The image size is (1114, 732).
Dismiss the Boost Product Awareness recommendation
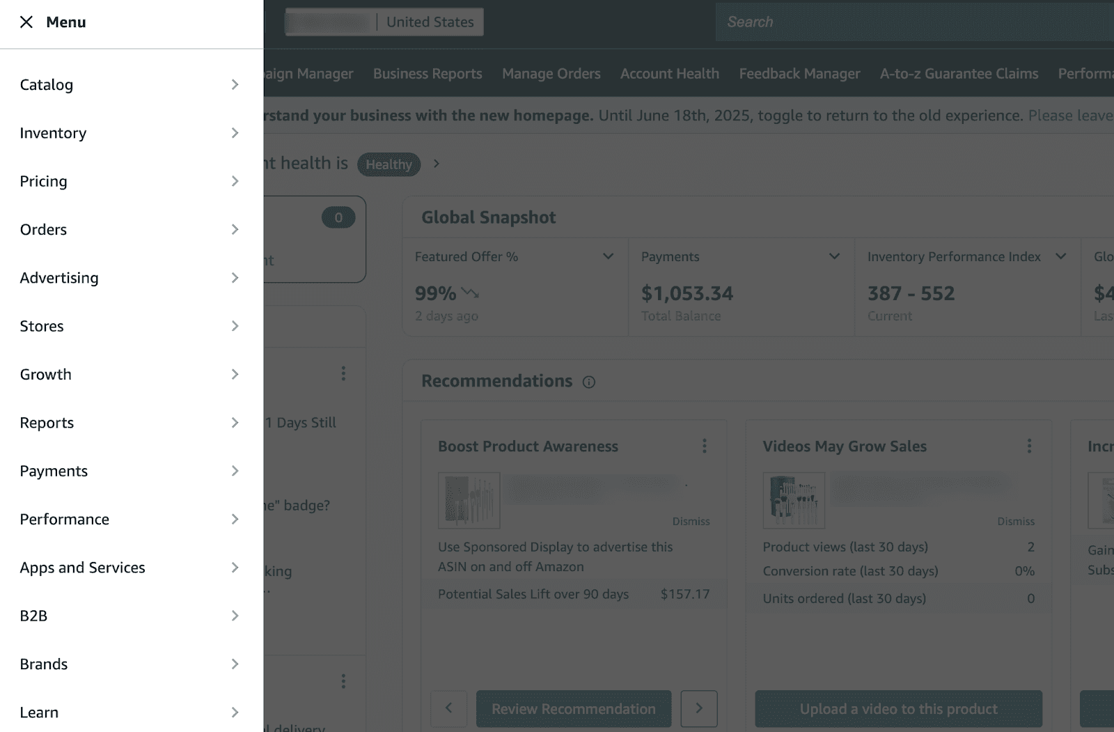[x=691, y=522]
